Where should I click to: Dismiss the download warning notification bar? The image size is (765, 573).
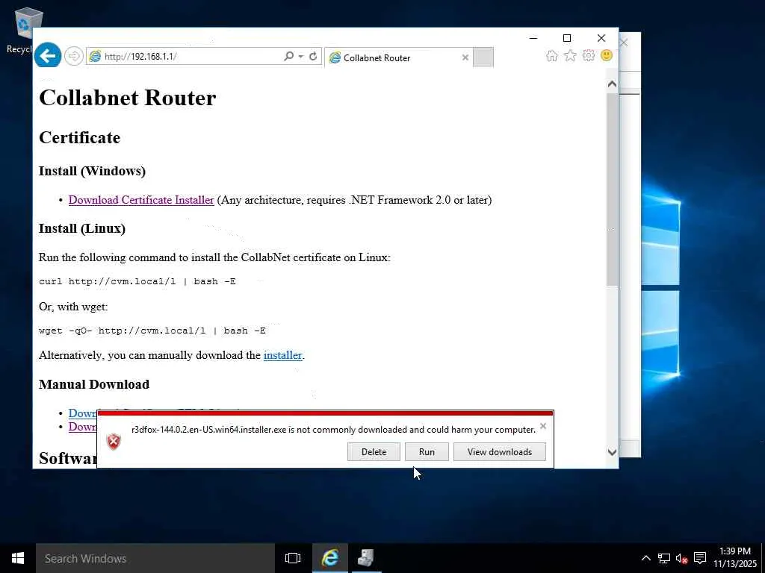[543, 426]
